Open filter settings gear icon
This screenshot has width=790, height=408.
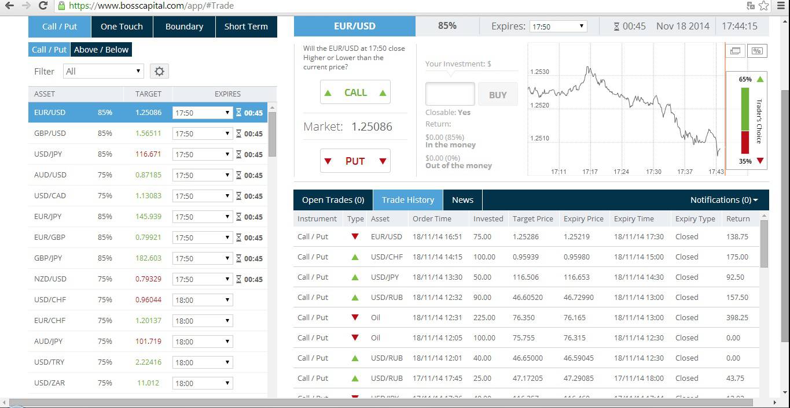tap(159, 71)
